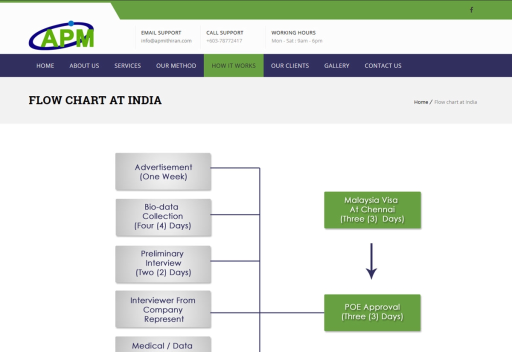Click the Interviewer From Company Represent box
This screenshot has width=512, height=352.
tap(163, 309)
